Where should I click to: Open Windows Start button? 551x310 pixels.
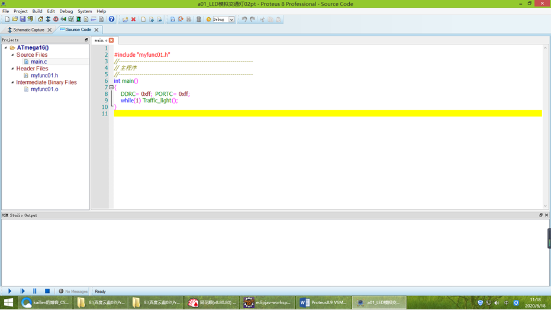tap(8, 302)
